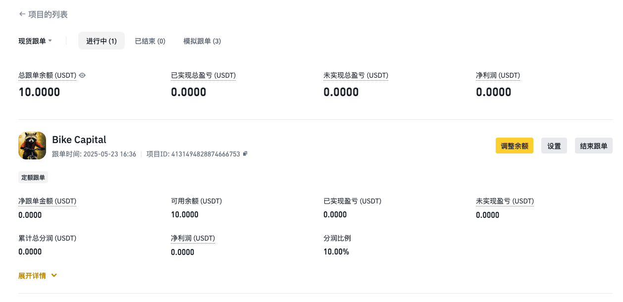Screen dimensions: 623x302
Task: Click the 定额跟单 tag
Action: coord(33,177)
